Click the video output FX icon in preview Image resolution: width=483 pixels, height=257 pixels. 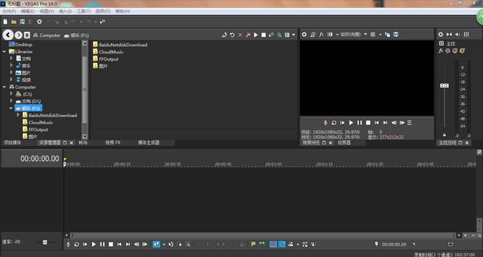click(322, 34)
